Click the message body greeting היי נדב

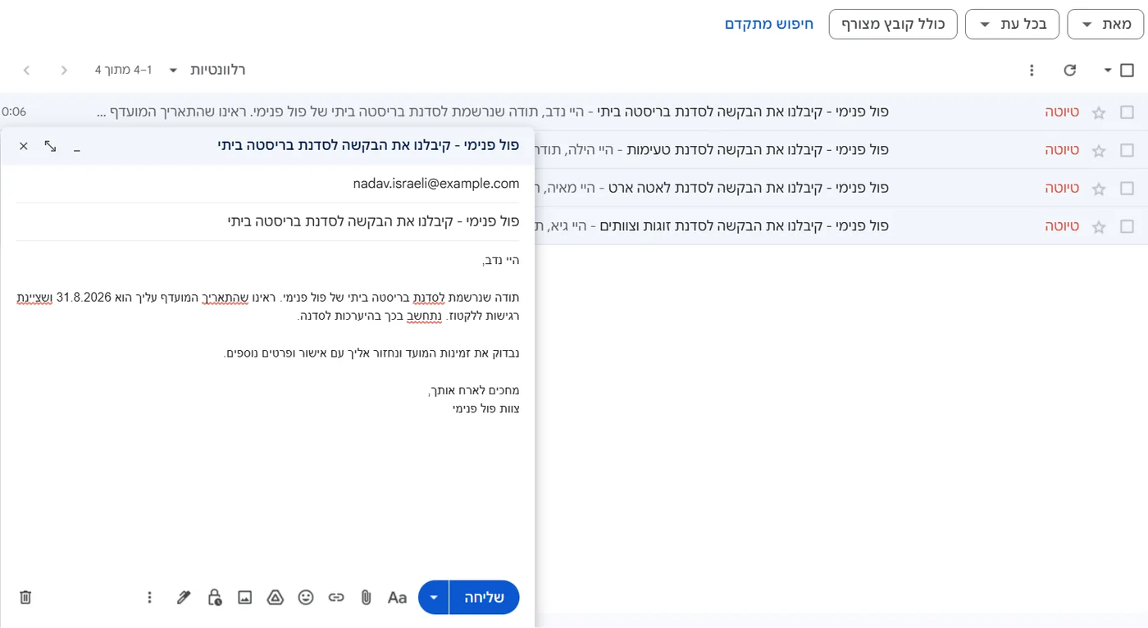pos(501,261)
